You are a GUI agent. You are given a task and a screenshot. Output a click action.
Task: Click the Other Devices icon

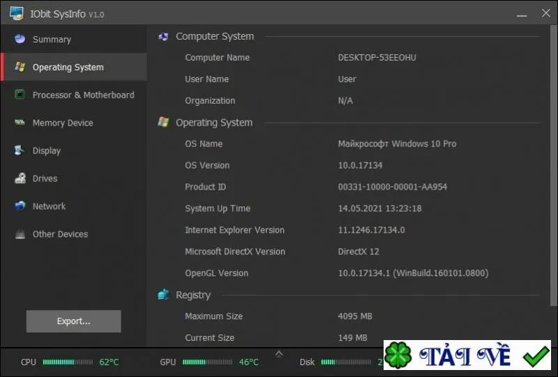20,234
